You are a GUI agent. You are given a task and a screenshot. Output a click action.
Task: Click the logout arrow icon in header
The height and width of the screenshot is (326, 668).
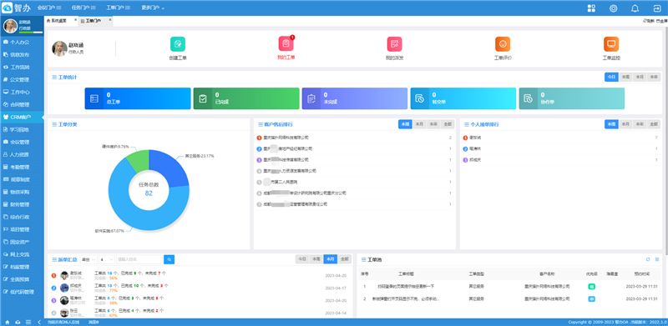pos(657,8)
